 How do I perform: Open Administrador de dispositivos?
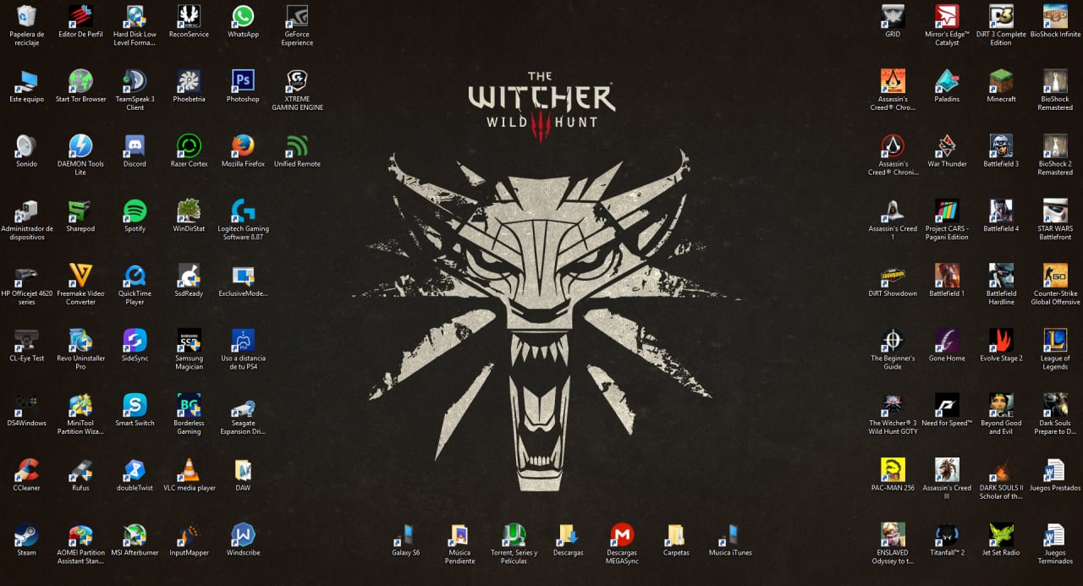[26, 211]
